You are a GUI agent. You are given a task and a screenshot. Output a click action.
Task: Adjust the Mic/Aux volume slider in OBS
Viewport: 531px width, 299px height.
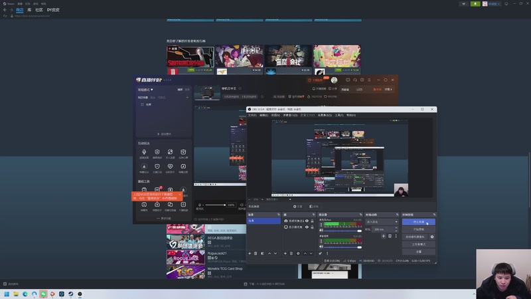pyautogui.click(x=342, y=231)
